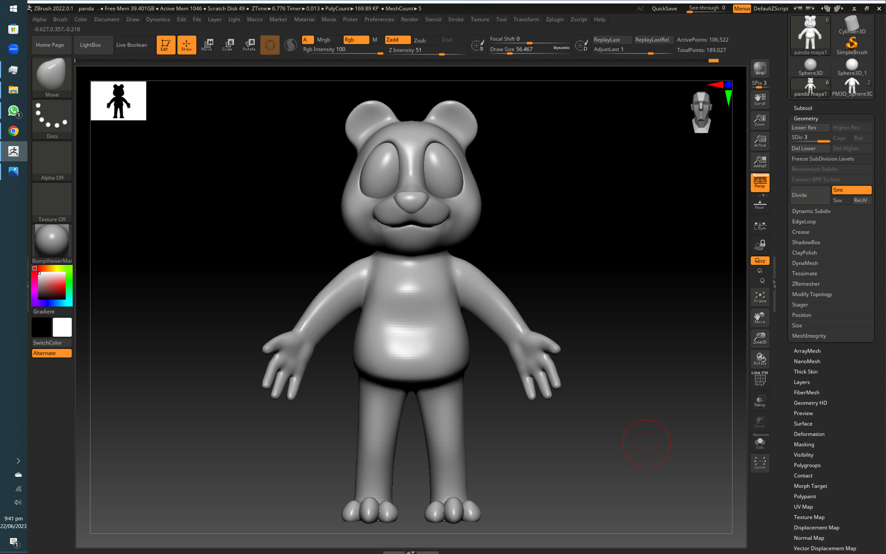Open the Dynamic Subdiv section
The width and height of the screenshot is (886, 554).
[x=811, y=211]
